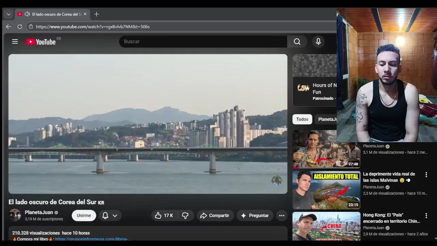The height and width of the screenshot is (246, 437).
Task: Open options menu for islas Malvinas video
Action: 426,175
